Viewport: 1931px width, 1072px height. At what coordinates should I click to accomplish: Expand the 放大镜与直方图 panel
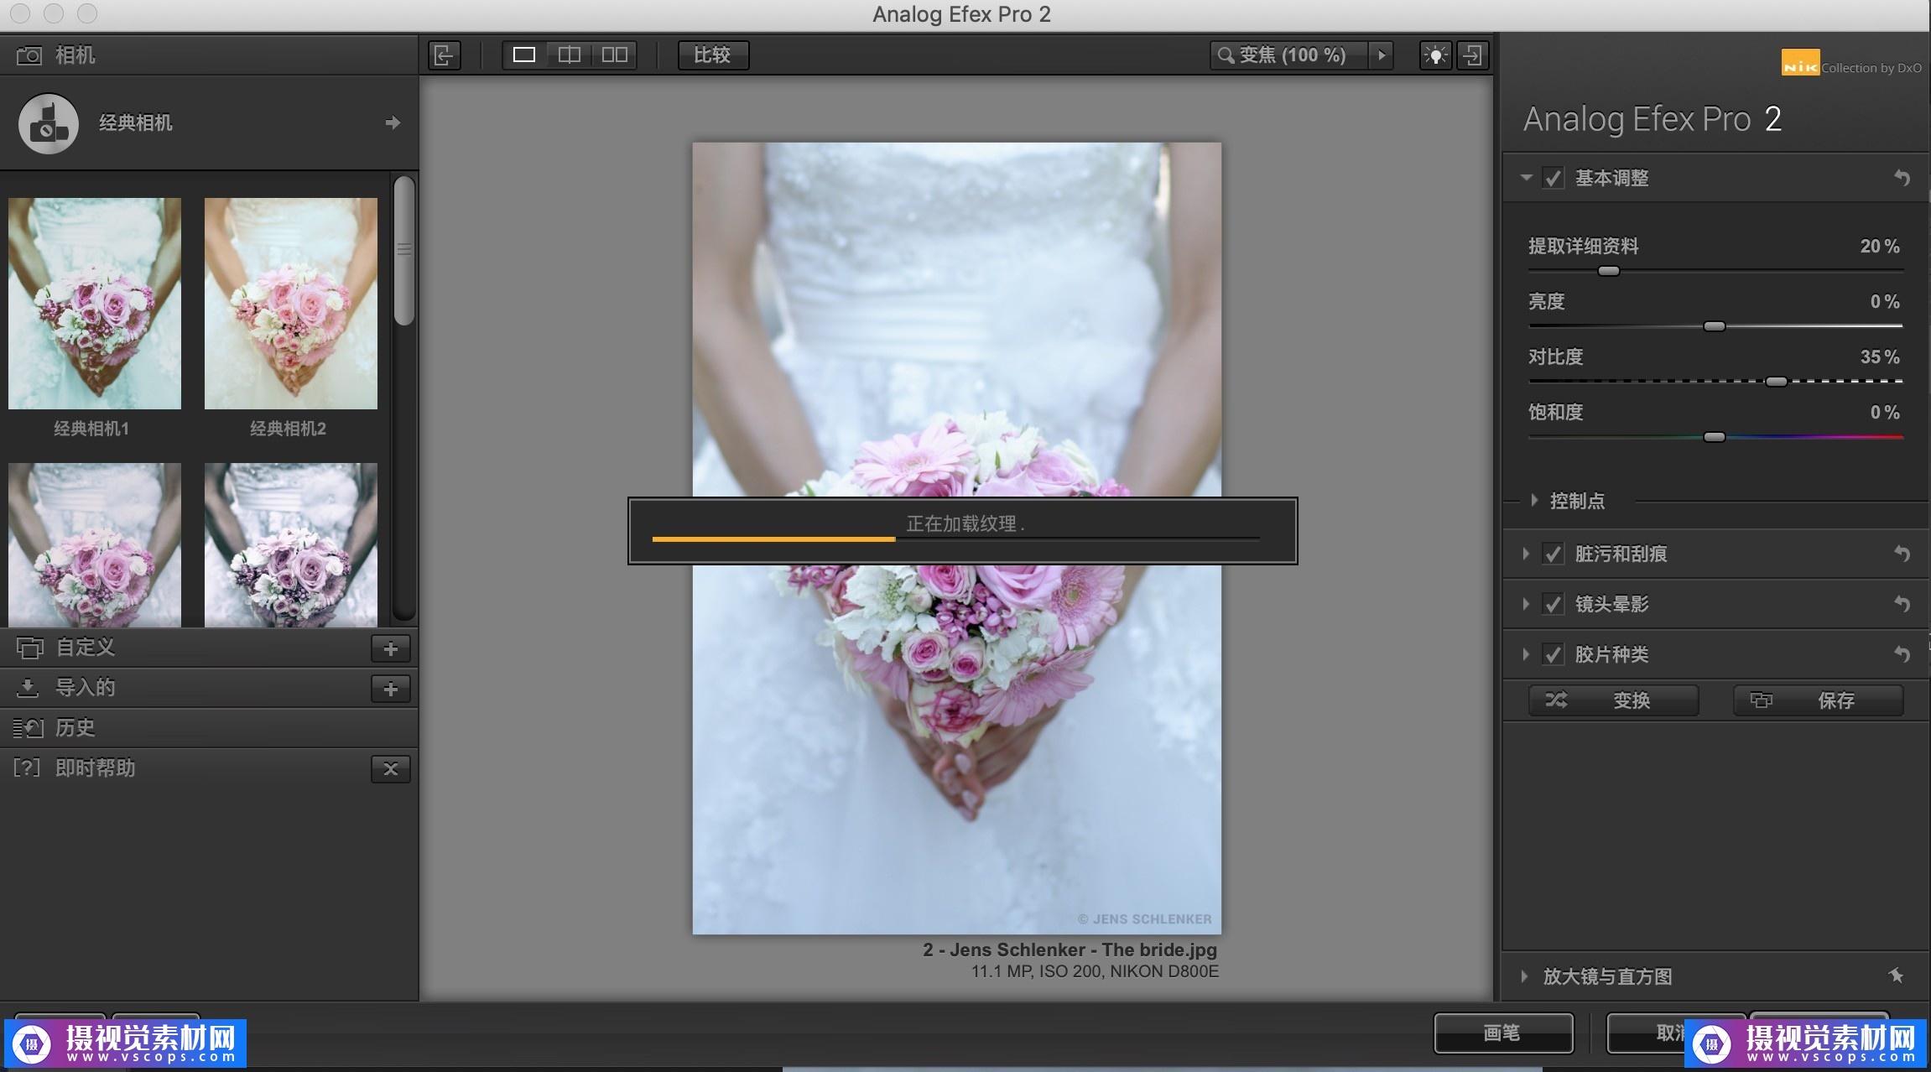(x=1524, y=976)
